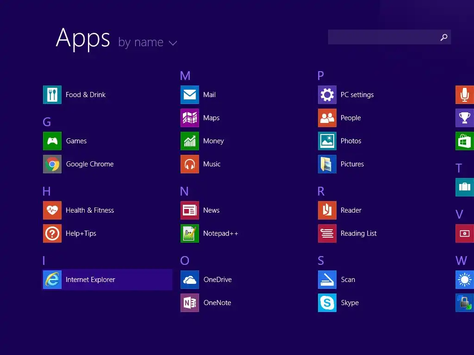
Task: Open the purple trophy app tile
Action: [465, 118]
